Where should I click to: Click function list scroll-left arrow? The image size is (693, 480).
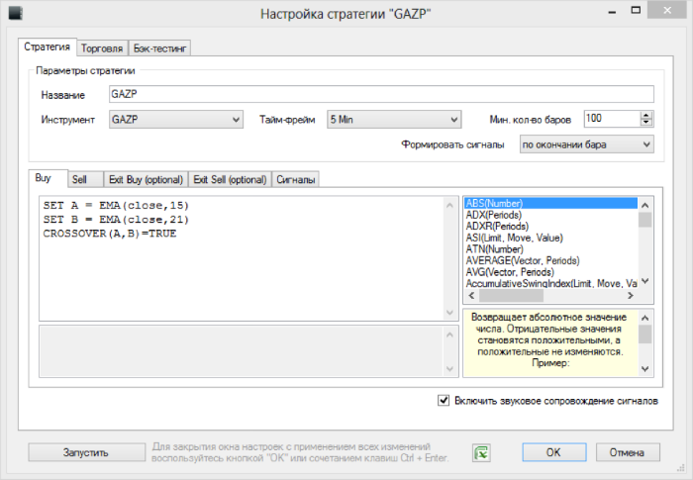[x=471, y=296]
